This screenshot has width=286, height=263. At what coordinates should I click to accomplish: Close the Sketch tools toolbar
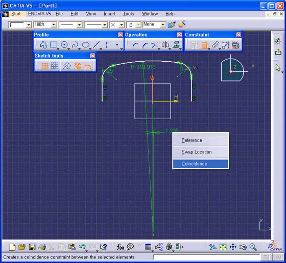pyautogui.click(x=92, y=56)
